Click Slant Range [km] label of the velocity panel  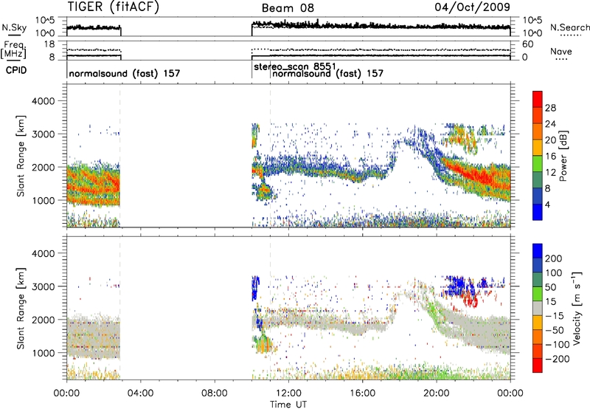tap(21, 309)
